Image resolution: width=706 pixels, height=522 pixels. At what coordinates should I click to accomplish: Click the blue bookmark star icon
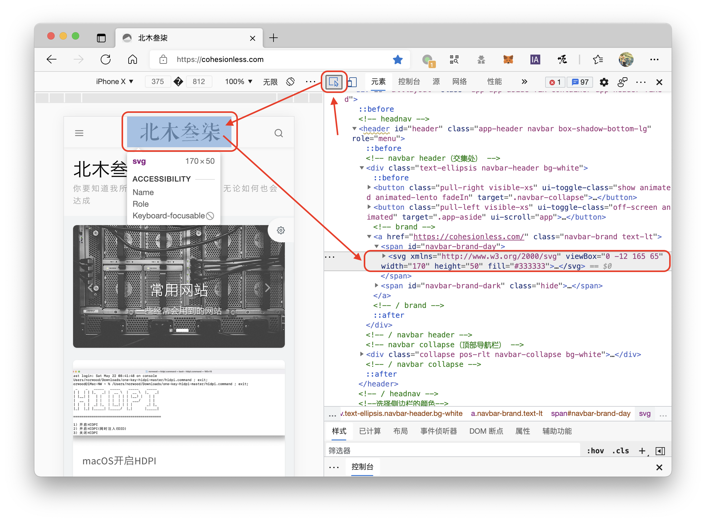[398, 59]
